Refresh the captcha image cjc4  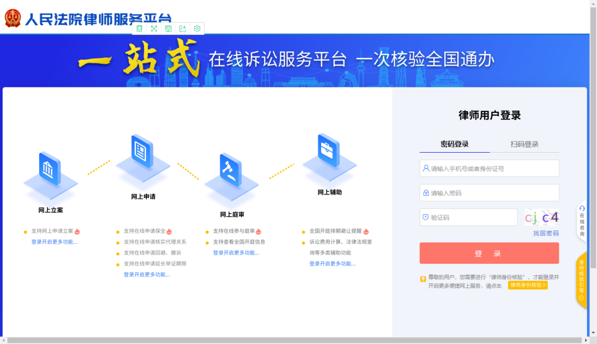(541, 217)
